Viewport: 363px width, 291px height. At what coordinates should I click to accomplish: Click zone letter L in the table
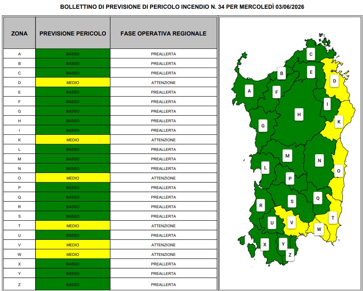(19, 149)
